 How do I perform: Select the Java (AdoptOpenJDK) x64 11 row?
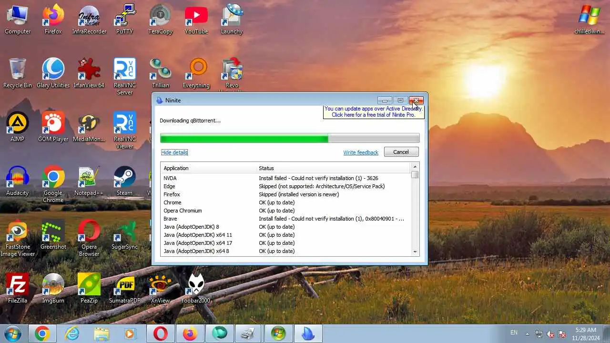[285, 235]
